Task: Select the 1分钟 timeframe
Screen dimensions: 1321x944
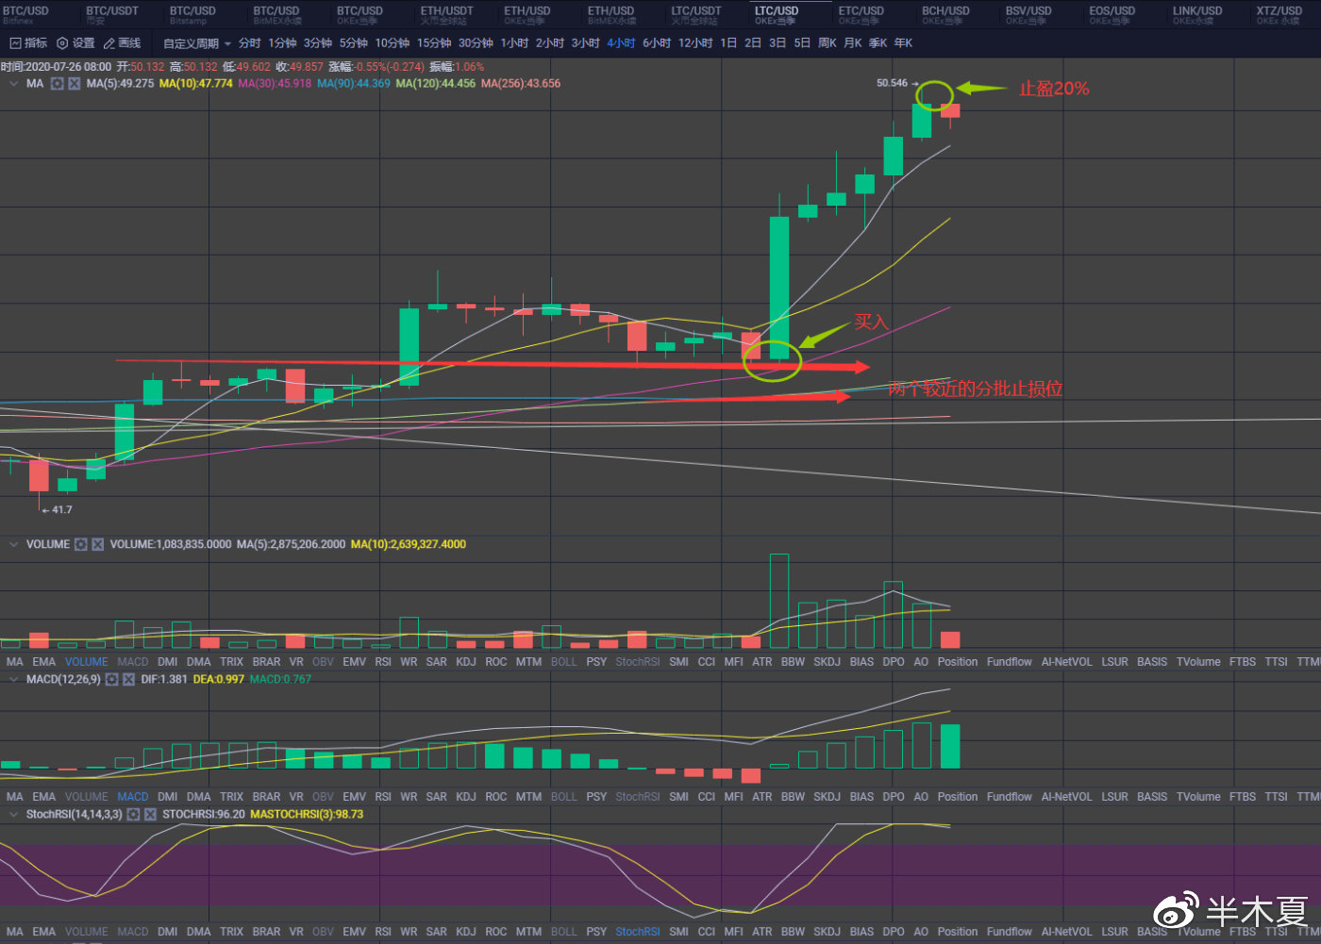Action: click(282, 43)
